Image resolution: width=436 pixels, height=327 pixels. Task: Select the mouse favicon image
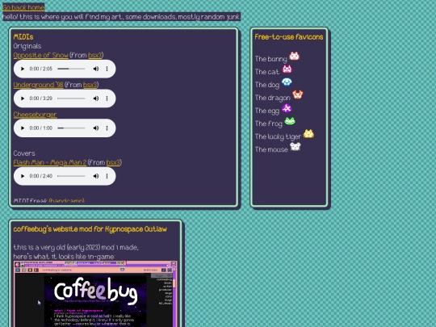coord(296,146)
